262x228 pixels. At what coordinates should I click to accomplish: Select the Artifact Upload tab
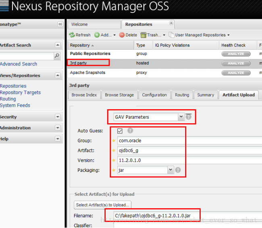pyautogui.click(x=239, y=95)
